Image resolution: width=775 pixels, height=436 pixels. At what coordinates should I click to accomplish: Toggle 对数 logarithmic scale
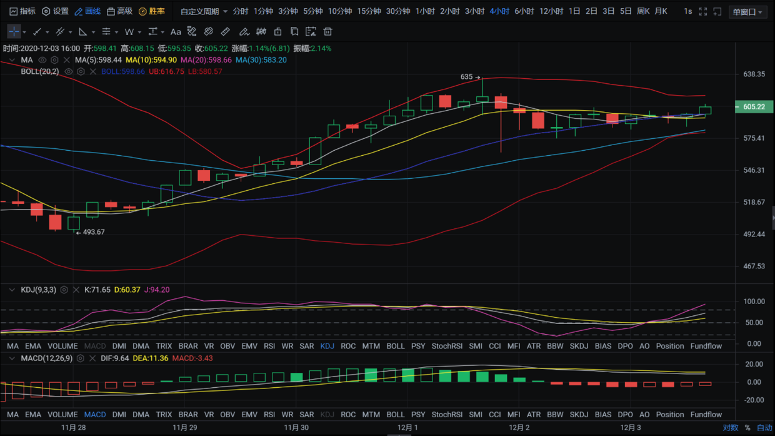tap(730, 428)
